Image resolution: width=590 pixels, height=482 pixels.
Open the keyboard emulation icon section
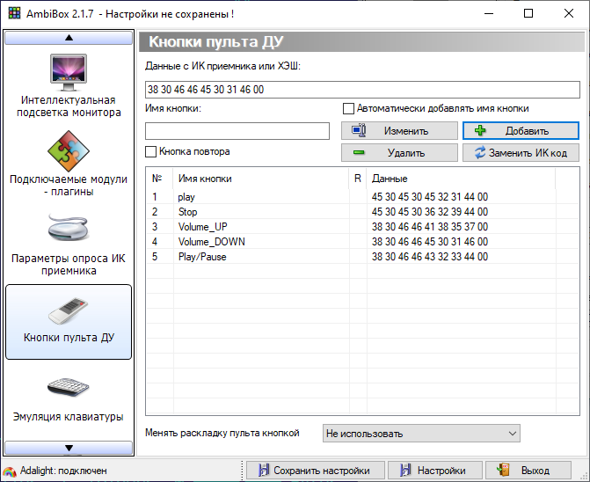coord(69,387)
